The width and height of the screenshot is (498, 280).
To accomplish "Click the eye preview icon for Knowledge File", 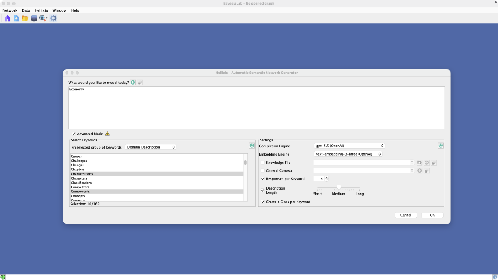I will 427,163.
